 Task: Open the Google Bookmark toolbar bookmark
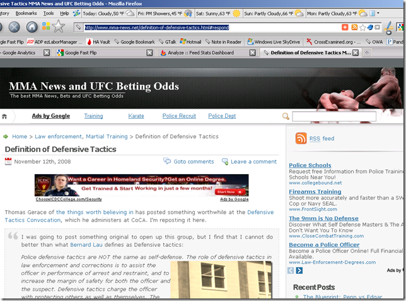(135, 42)
